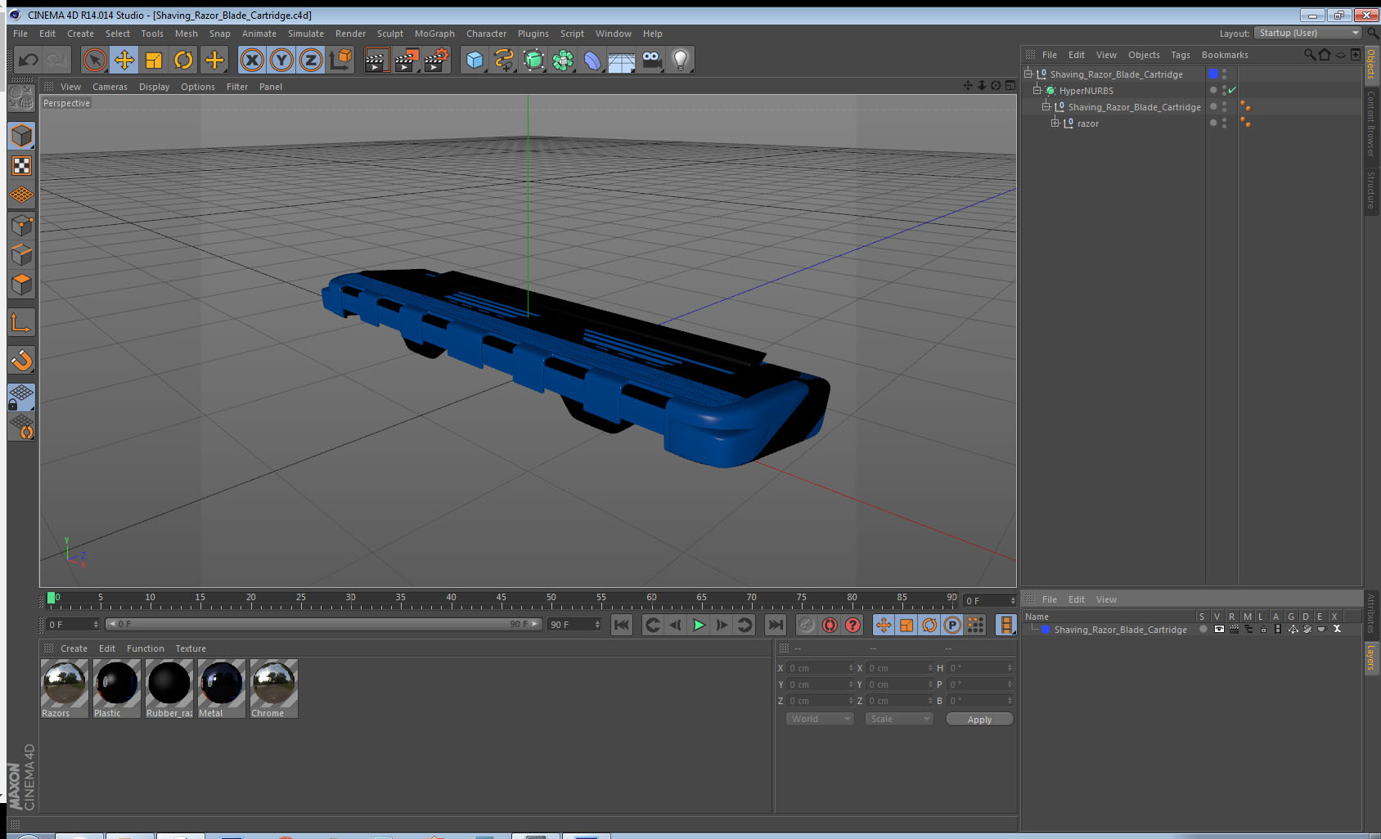Enable the Axis tool
The height and width of the screenshot is (839, 1381).
pos(21,322)
